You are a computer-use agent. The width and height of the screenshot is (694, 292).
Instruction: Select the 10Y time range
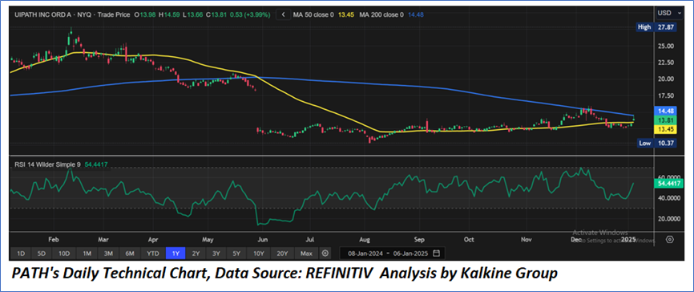[259, 253]
